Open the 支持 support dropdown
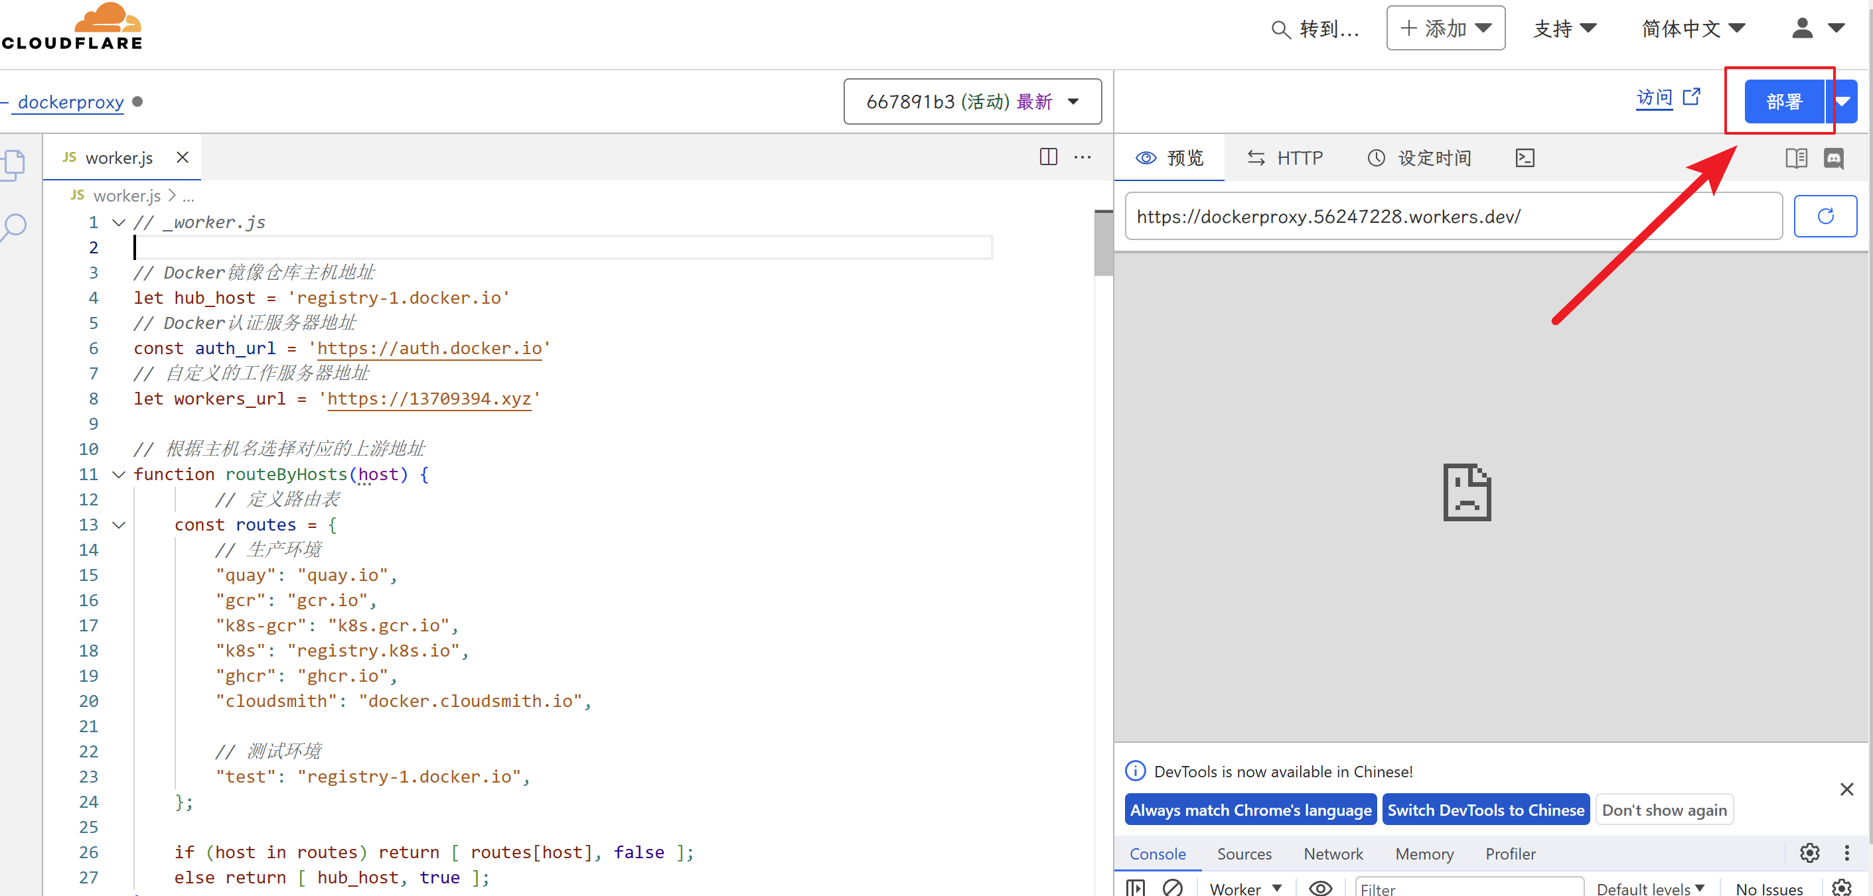The image size is (1873, 896). pyautogui.click(x=1565, y=29)
